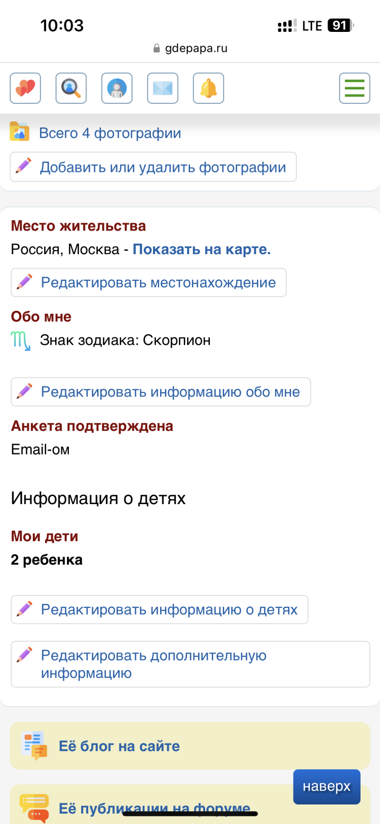Tap the gdepapa.ru address bar
Screen dimensions: 380x824
190,48
